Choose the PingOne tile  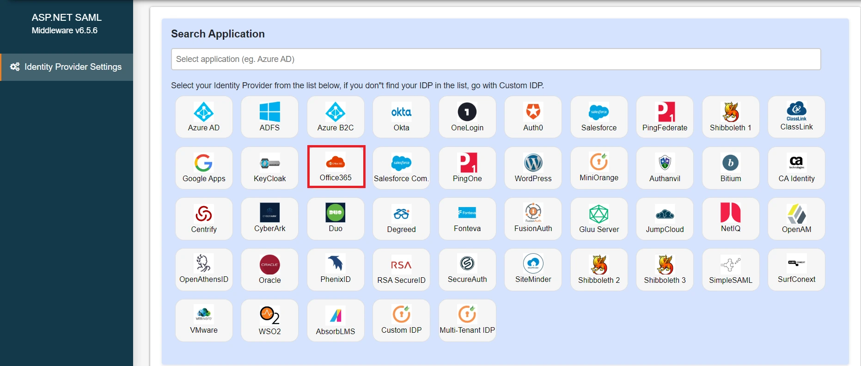(467, 168)
